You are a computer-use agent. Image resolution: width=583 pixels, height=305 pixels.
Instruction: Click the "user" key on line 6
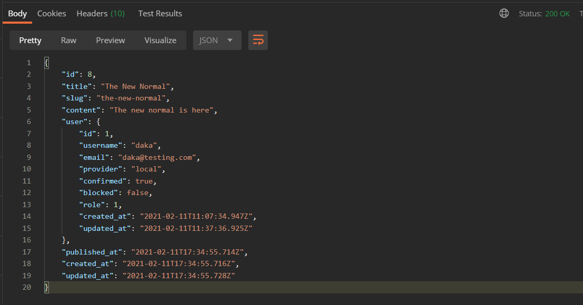[x=75, y=121]
